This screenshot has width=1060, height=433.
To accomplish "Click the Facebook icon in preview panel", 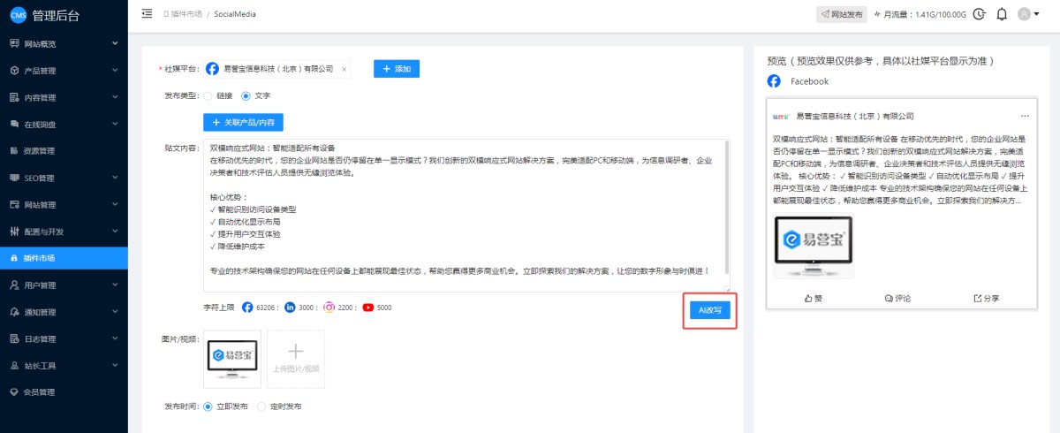I will 774,81.
